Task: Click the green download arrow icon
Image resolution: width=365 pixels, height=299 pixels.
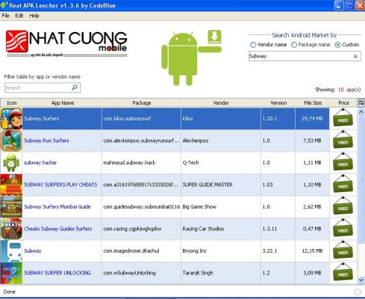Action: coord(214,37)
